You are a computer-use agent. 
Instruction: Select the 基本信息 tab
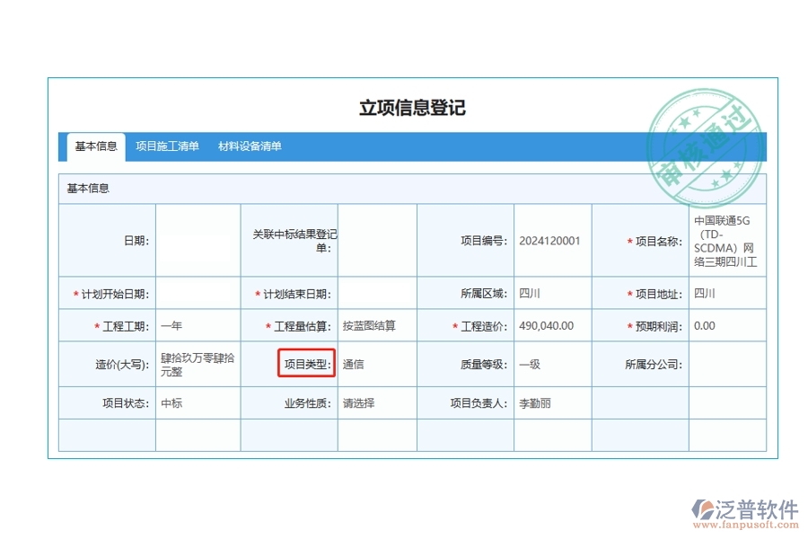click(x=93, y=146)
